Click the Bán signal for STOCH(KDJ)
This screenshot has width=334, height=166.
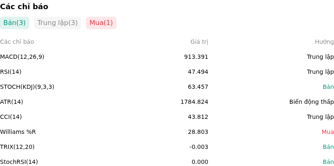tap(328, 87)
